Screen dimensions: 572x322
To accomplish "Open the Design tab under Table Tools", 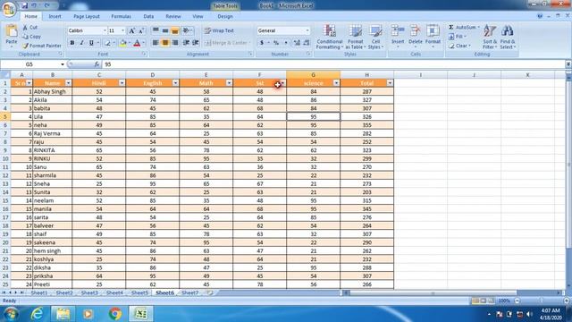I will 225,16.
